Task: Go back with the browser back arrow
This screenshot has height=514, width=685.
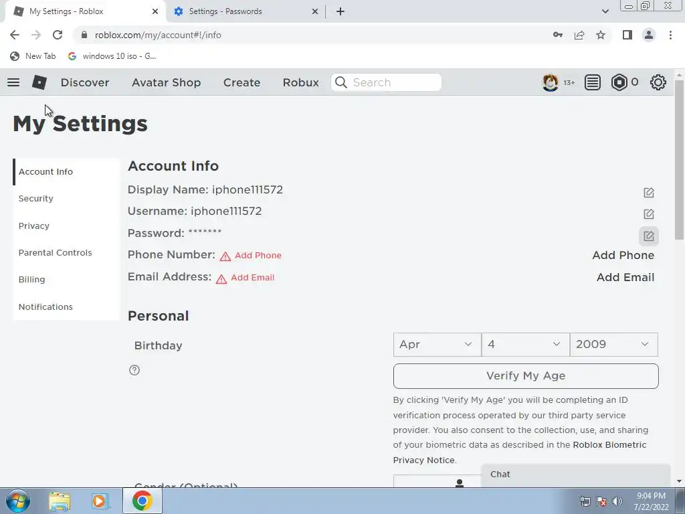Action: pos(15,35)
